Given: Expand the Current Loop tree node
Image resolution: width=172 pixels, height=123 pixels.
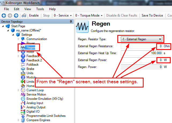Looking at the screenshot, I should tap(18, 90).
